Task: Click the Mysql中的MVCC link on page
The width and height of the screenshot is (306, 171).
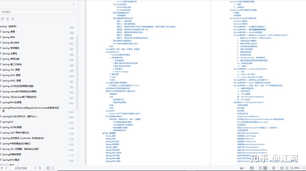Action: coord(112,52)
